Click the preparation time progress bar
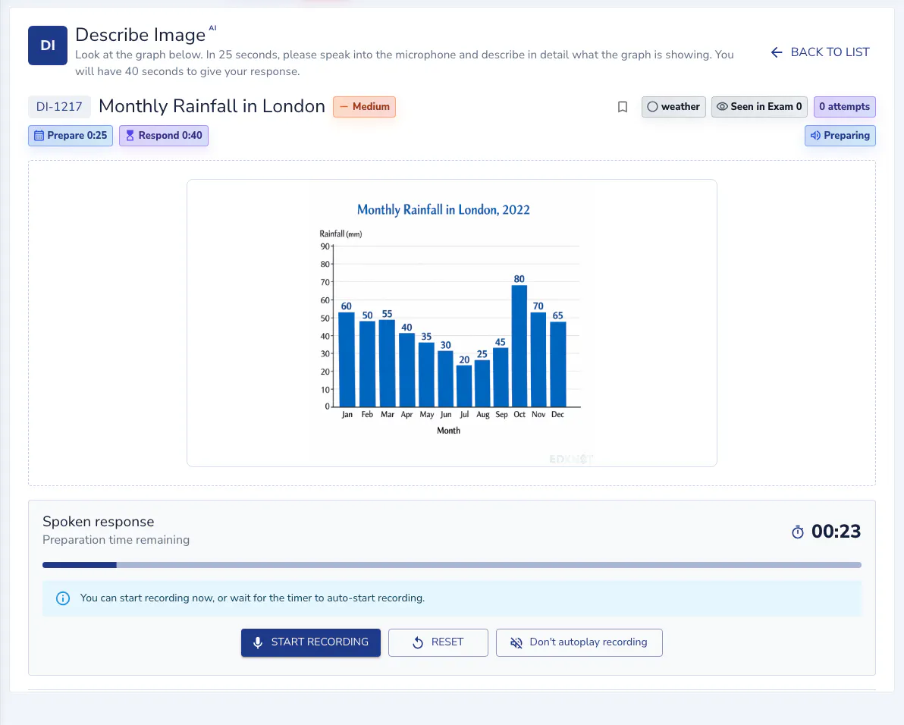 (452, 565)
